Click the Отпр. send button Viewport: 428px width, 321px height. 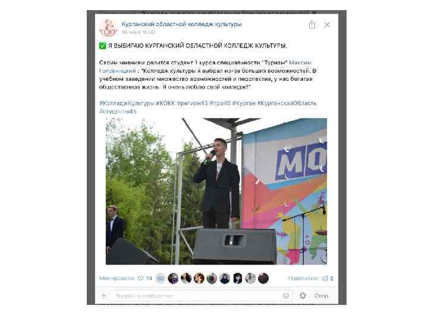(x=322, y=295)
